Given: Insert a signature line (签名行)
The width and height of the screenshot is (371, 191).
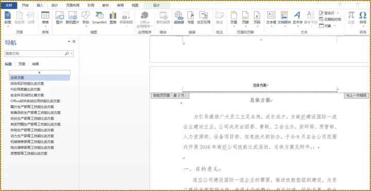Looking at the screenshot, I should point(327,13).
